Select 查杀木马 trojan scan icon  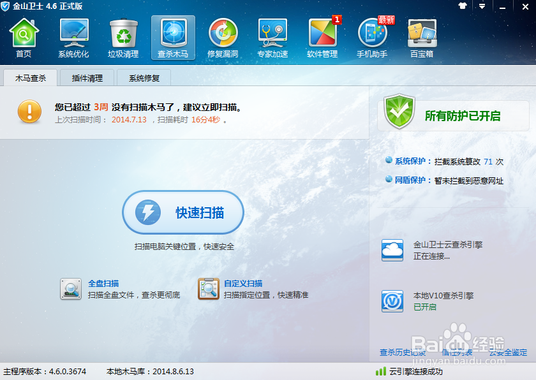click(x=174, y=38)
